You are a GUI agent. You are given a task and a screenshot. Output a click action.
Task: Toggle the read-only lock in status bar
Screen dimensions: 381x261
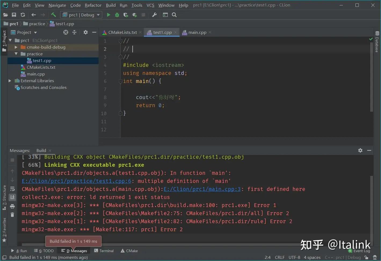[367, 257]
